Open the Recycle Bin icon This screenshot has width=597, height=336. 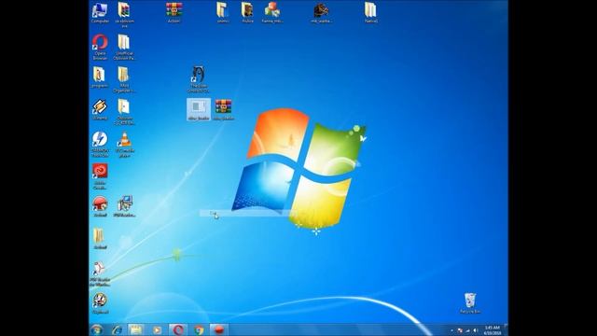click(x=470, y=303)
